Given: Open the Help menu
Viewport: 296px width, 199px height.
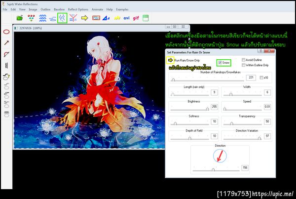Looking at the screenshot, I should (x=110, y=9).
